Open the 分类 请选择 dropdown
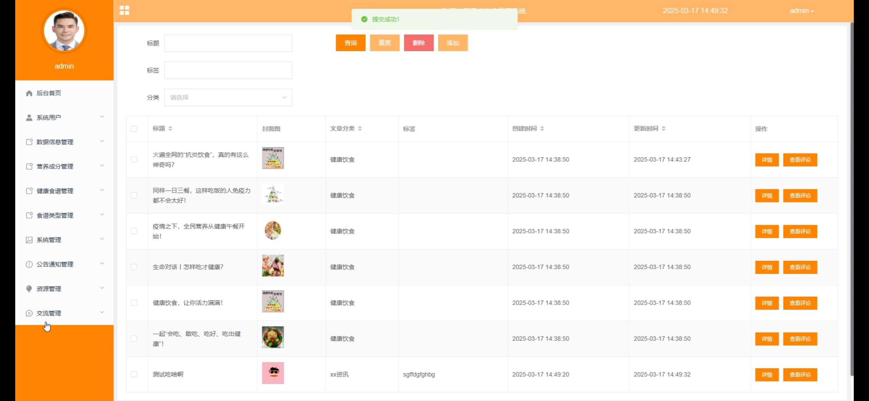This screenshot has height=401, width=869. (x=228, y=98)
